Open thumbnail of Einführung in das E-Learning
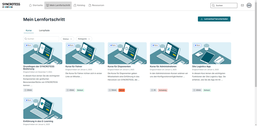This screenshot has width=257, height=126. tap(43, 108)
